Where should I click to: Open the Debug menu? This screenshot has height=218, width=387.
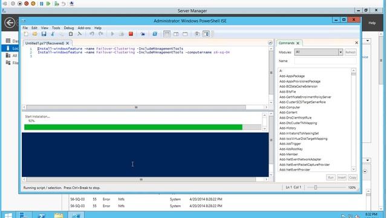(x=69, y=28)
